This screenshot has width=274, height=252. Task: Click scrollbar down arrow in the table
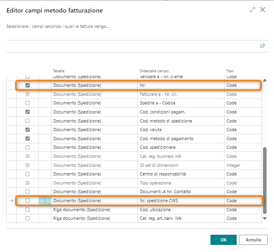click(265, 218)
